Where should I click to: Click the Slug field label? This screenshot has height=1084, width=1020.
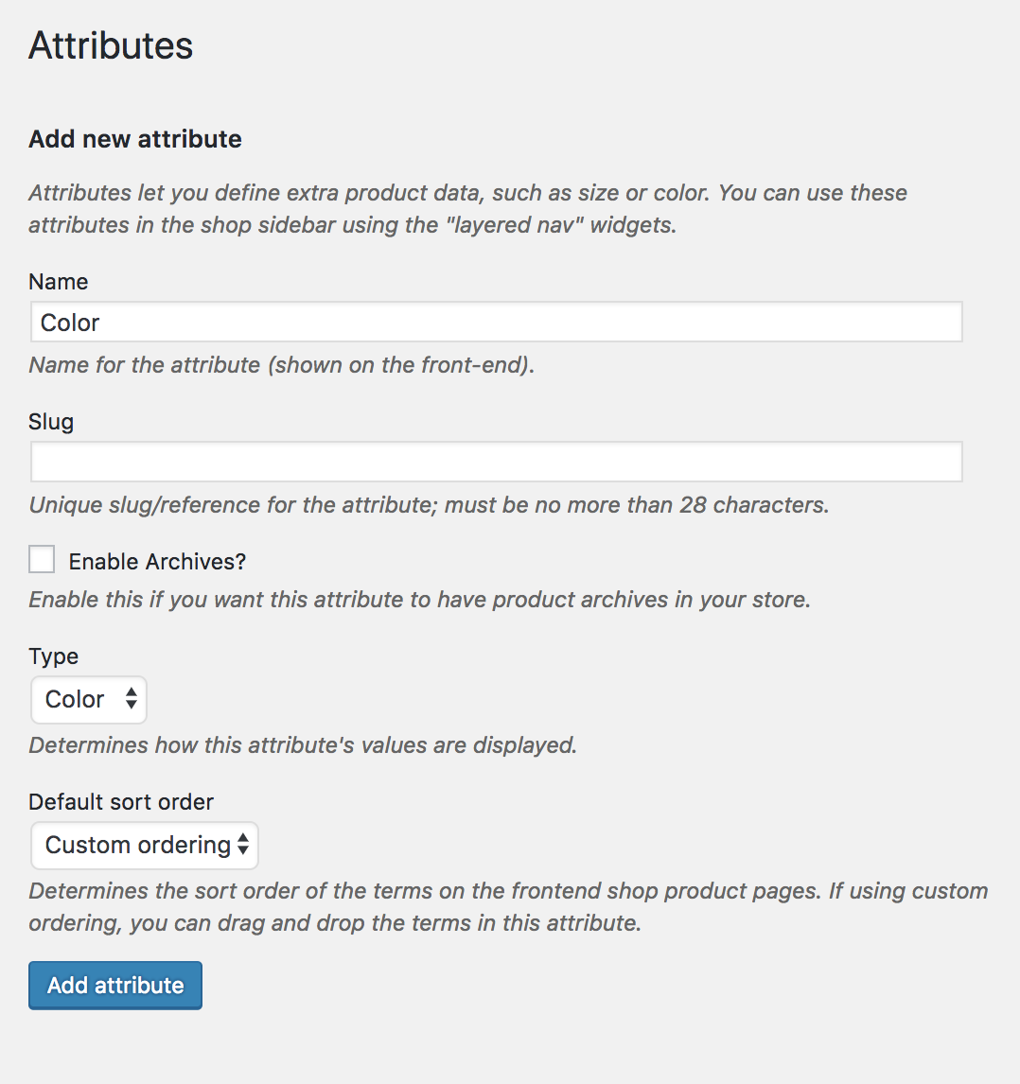50,422
